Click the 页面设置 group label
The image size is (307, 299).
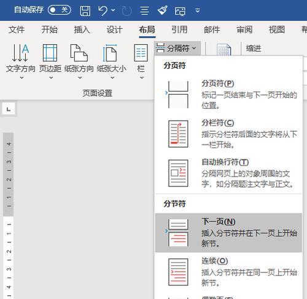click(x=98, y=93)
